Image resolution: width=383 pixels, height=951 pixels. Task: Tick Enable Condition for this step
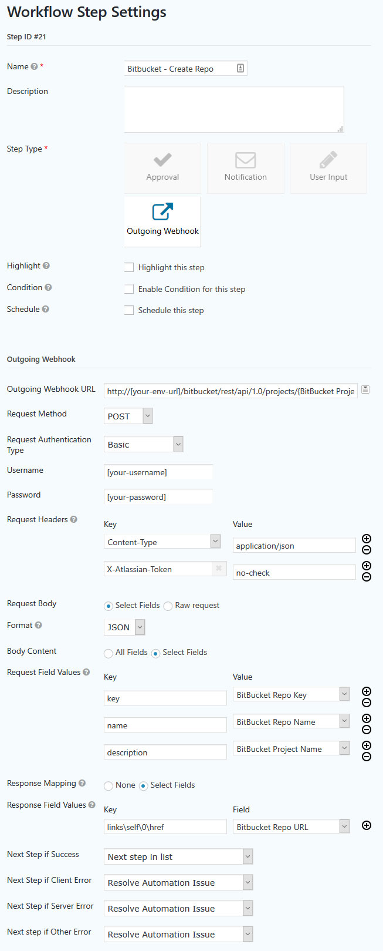click(129, 289)
